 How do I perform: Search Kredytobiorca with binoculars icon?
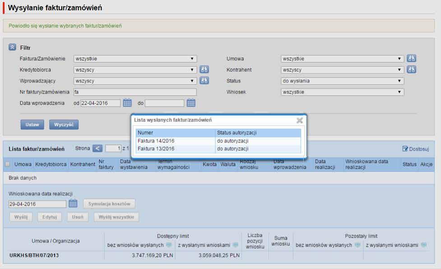(204, 69)
